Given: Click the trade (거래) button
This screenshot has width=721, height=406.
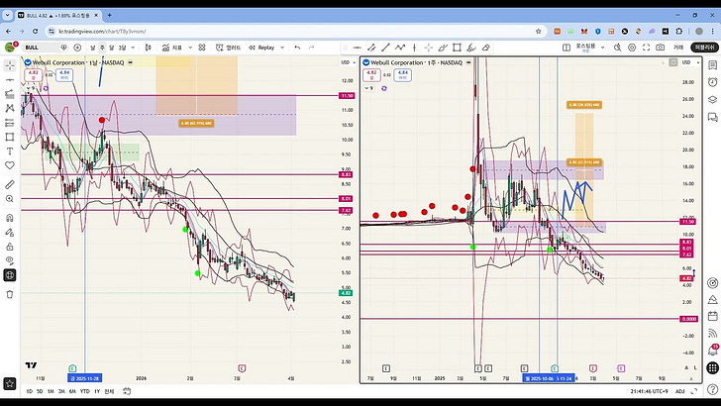Looking at the screenshot, I should point(678,48).
